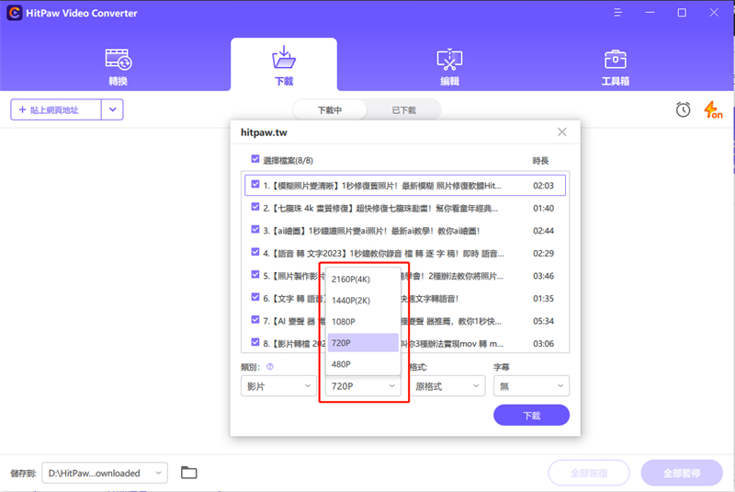Open the 影片 category dropdown

pyautogui.click(x=278, y=386)
